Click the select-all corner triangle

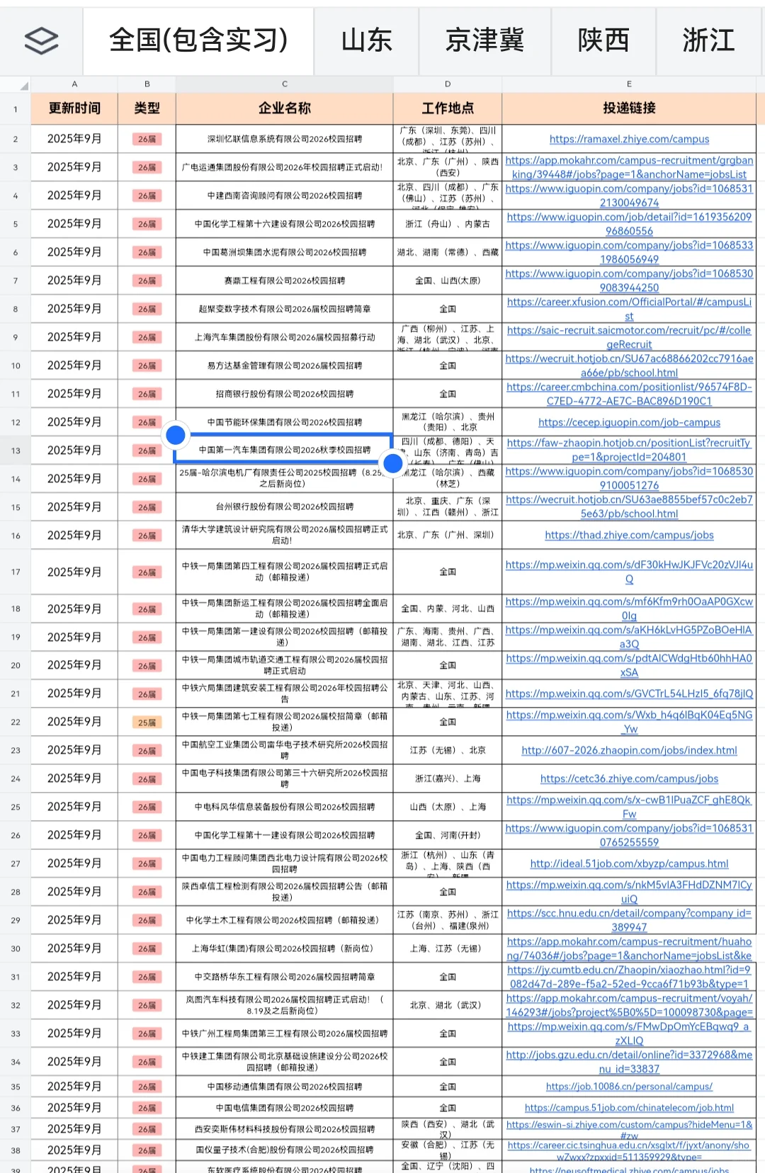coord(24,86)
